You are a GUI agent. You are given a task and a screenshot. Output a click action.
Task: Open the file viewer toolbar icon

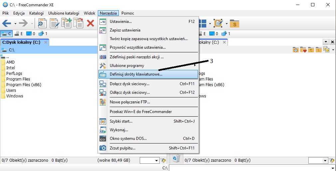[x=42, y=23]
